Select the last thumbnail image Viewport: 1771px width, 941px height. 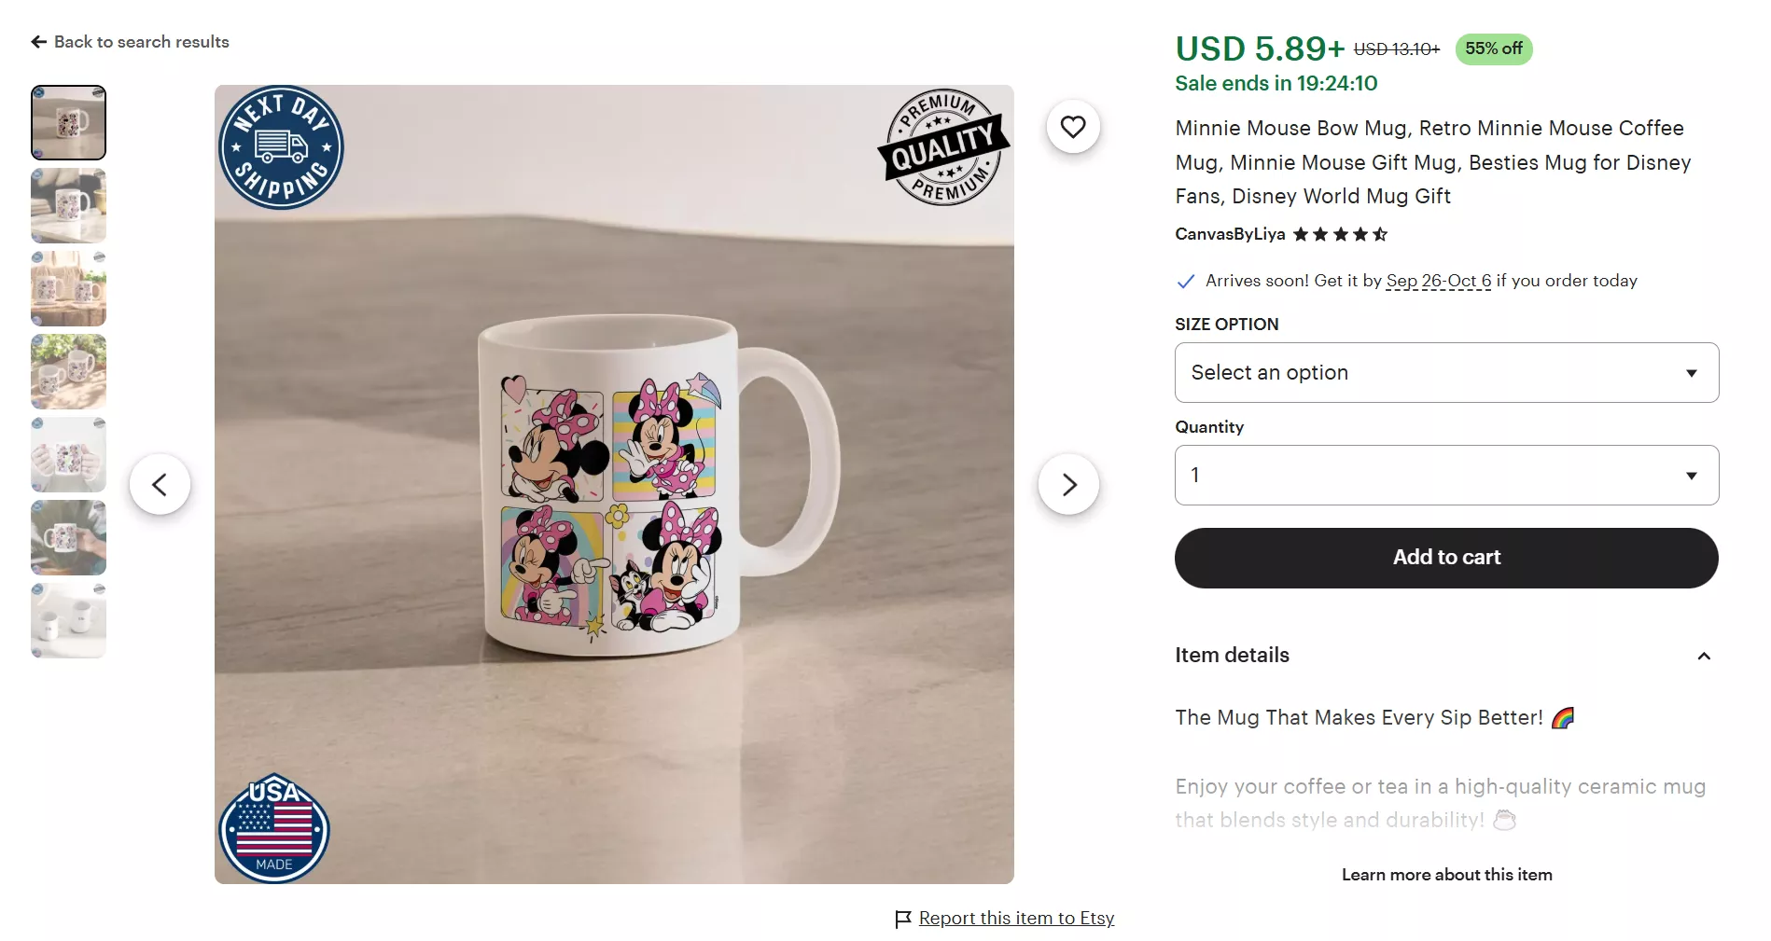coord(68,621)
